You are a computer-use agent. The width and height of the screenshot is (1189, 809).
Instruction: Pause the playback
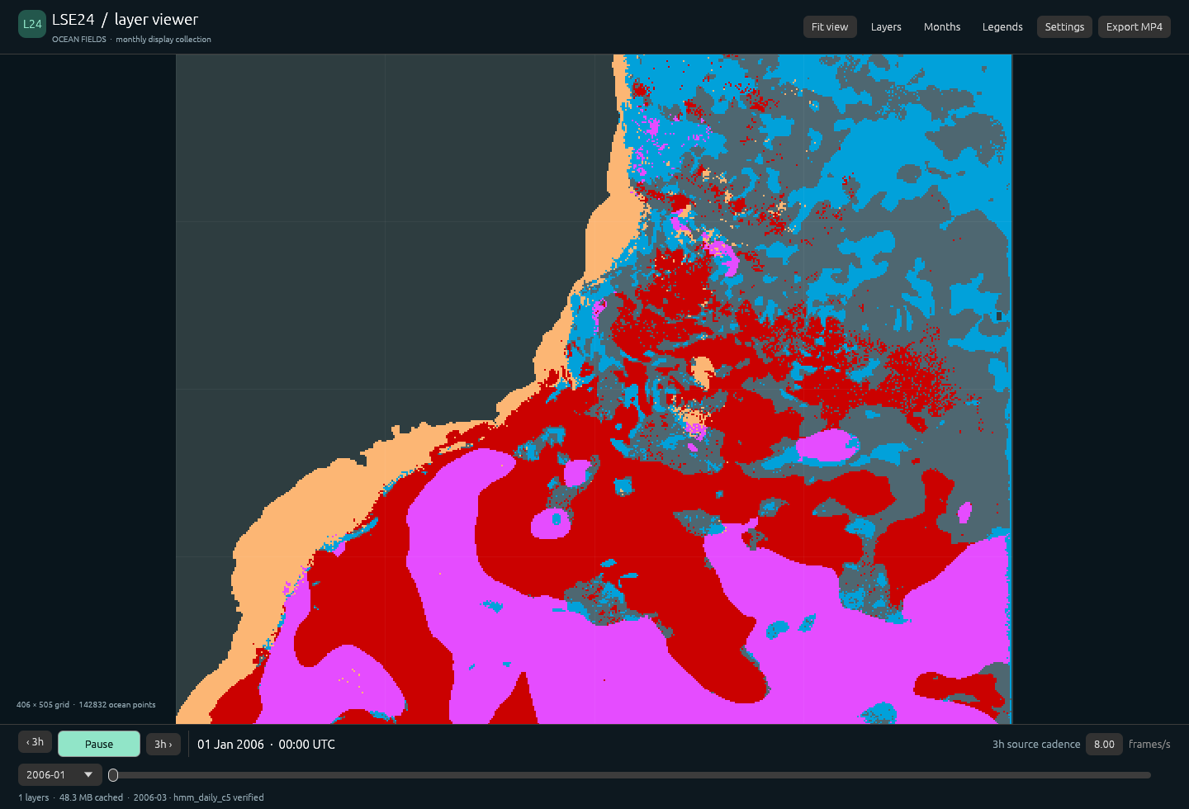click(99, 744)
